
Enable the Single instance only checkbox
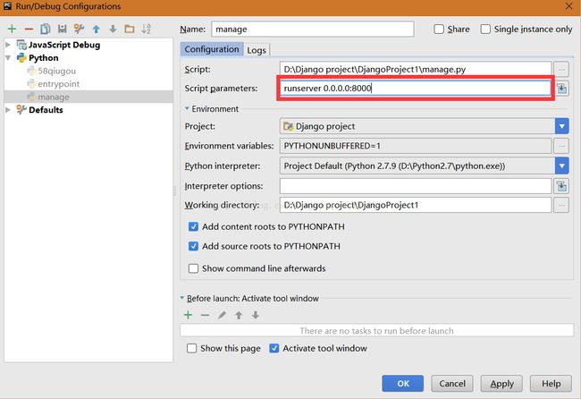(x=485, y=29)
